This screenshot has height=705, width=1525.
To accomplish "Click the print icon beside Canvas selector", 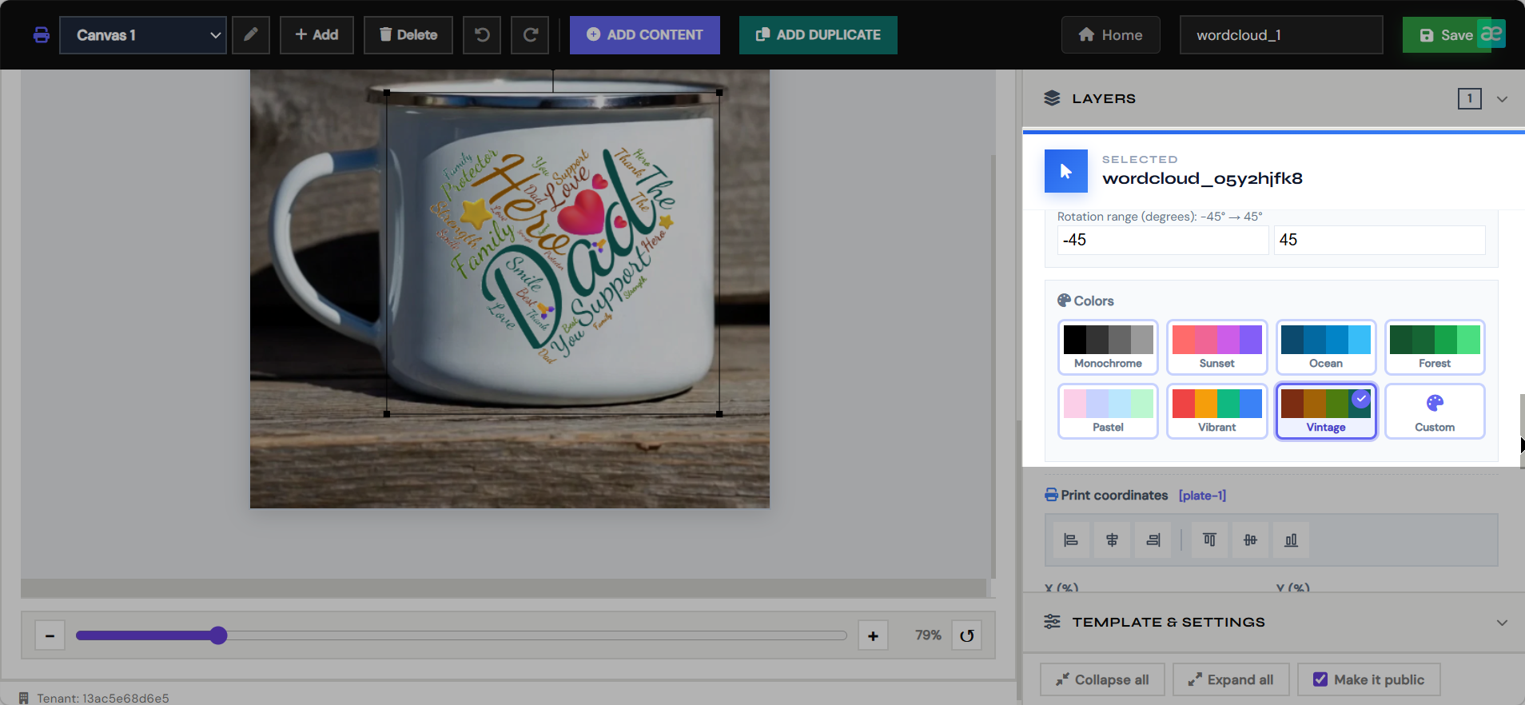I will point(42,35).
